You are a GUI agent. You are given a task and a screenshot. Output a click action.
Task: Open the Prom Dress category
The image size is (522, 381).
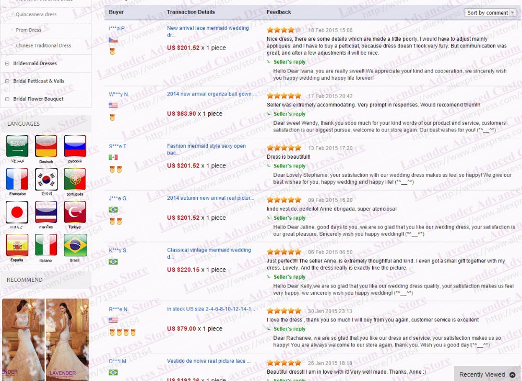28,30
